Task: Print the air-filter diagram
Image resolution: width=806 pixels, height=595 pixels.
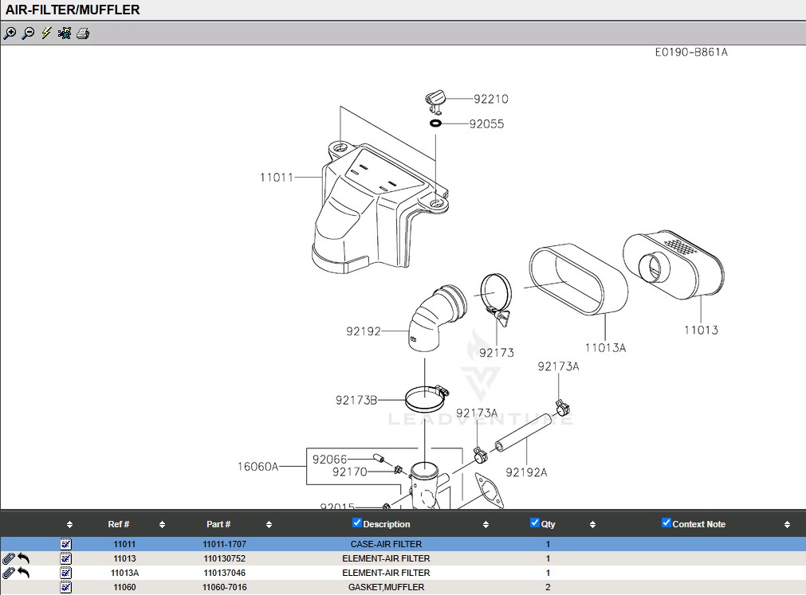Action: (83, 33)
